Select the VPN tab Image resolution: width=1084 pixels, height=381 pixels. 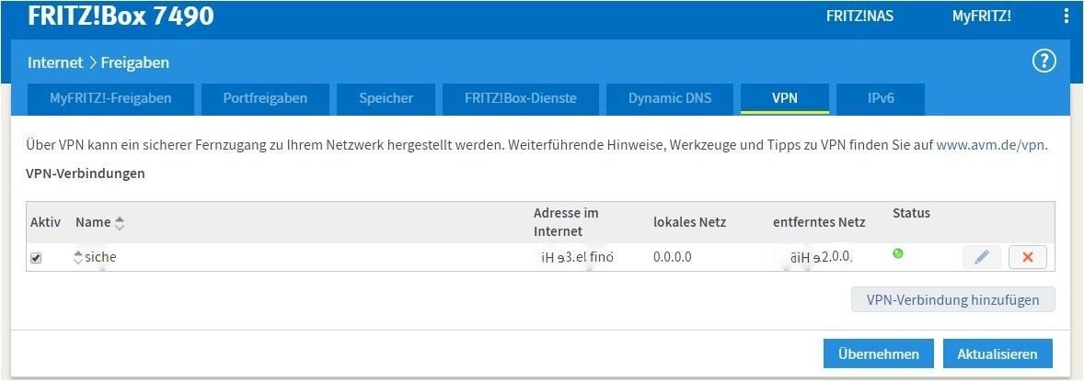click(785, 99)
